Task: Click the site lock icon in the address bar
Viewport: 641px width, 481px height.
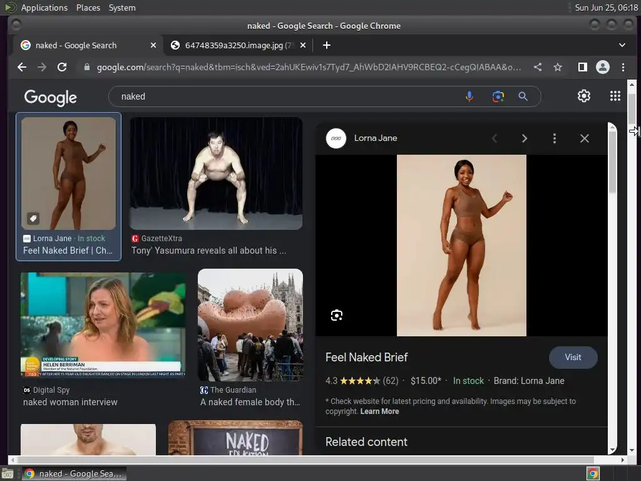Action: point(86,67)
